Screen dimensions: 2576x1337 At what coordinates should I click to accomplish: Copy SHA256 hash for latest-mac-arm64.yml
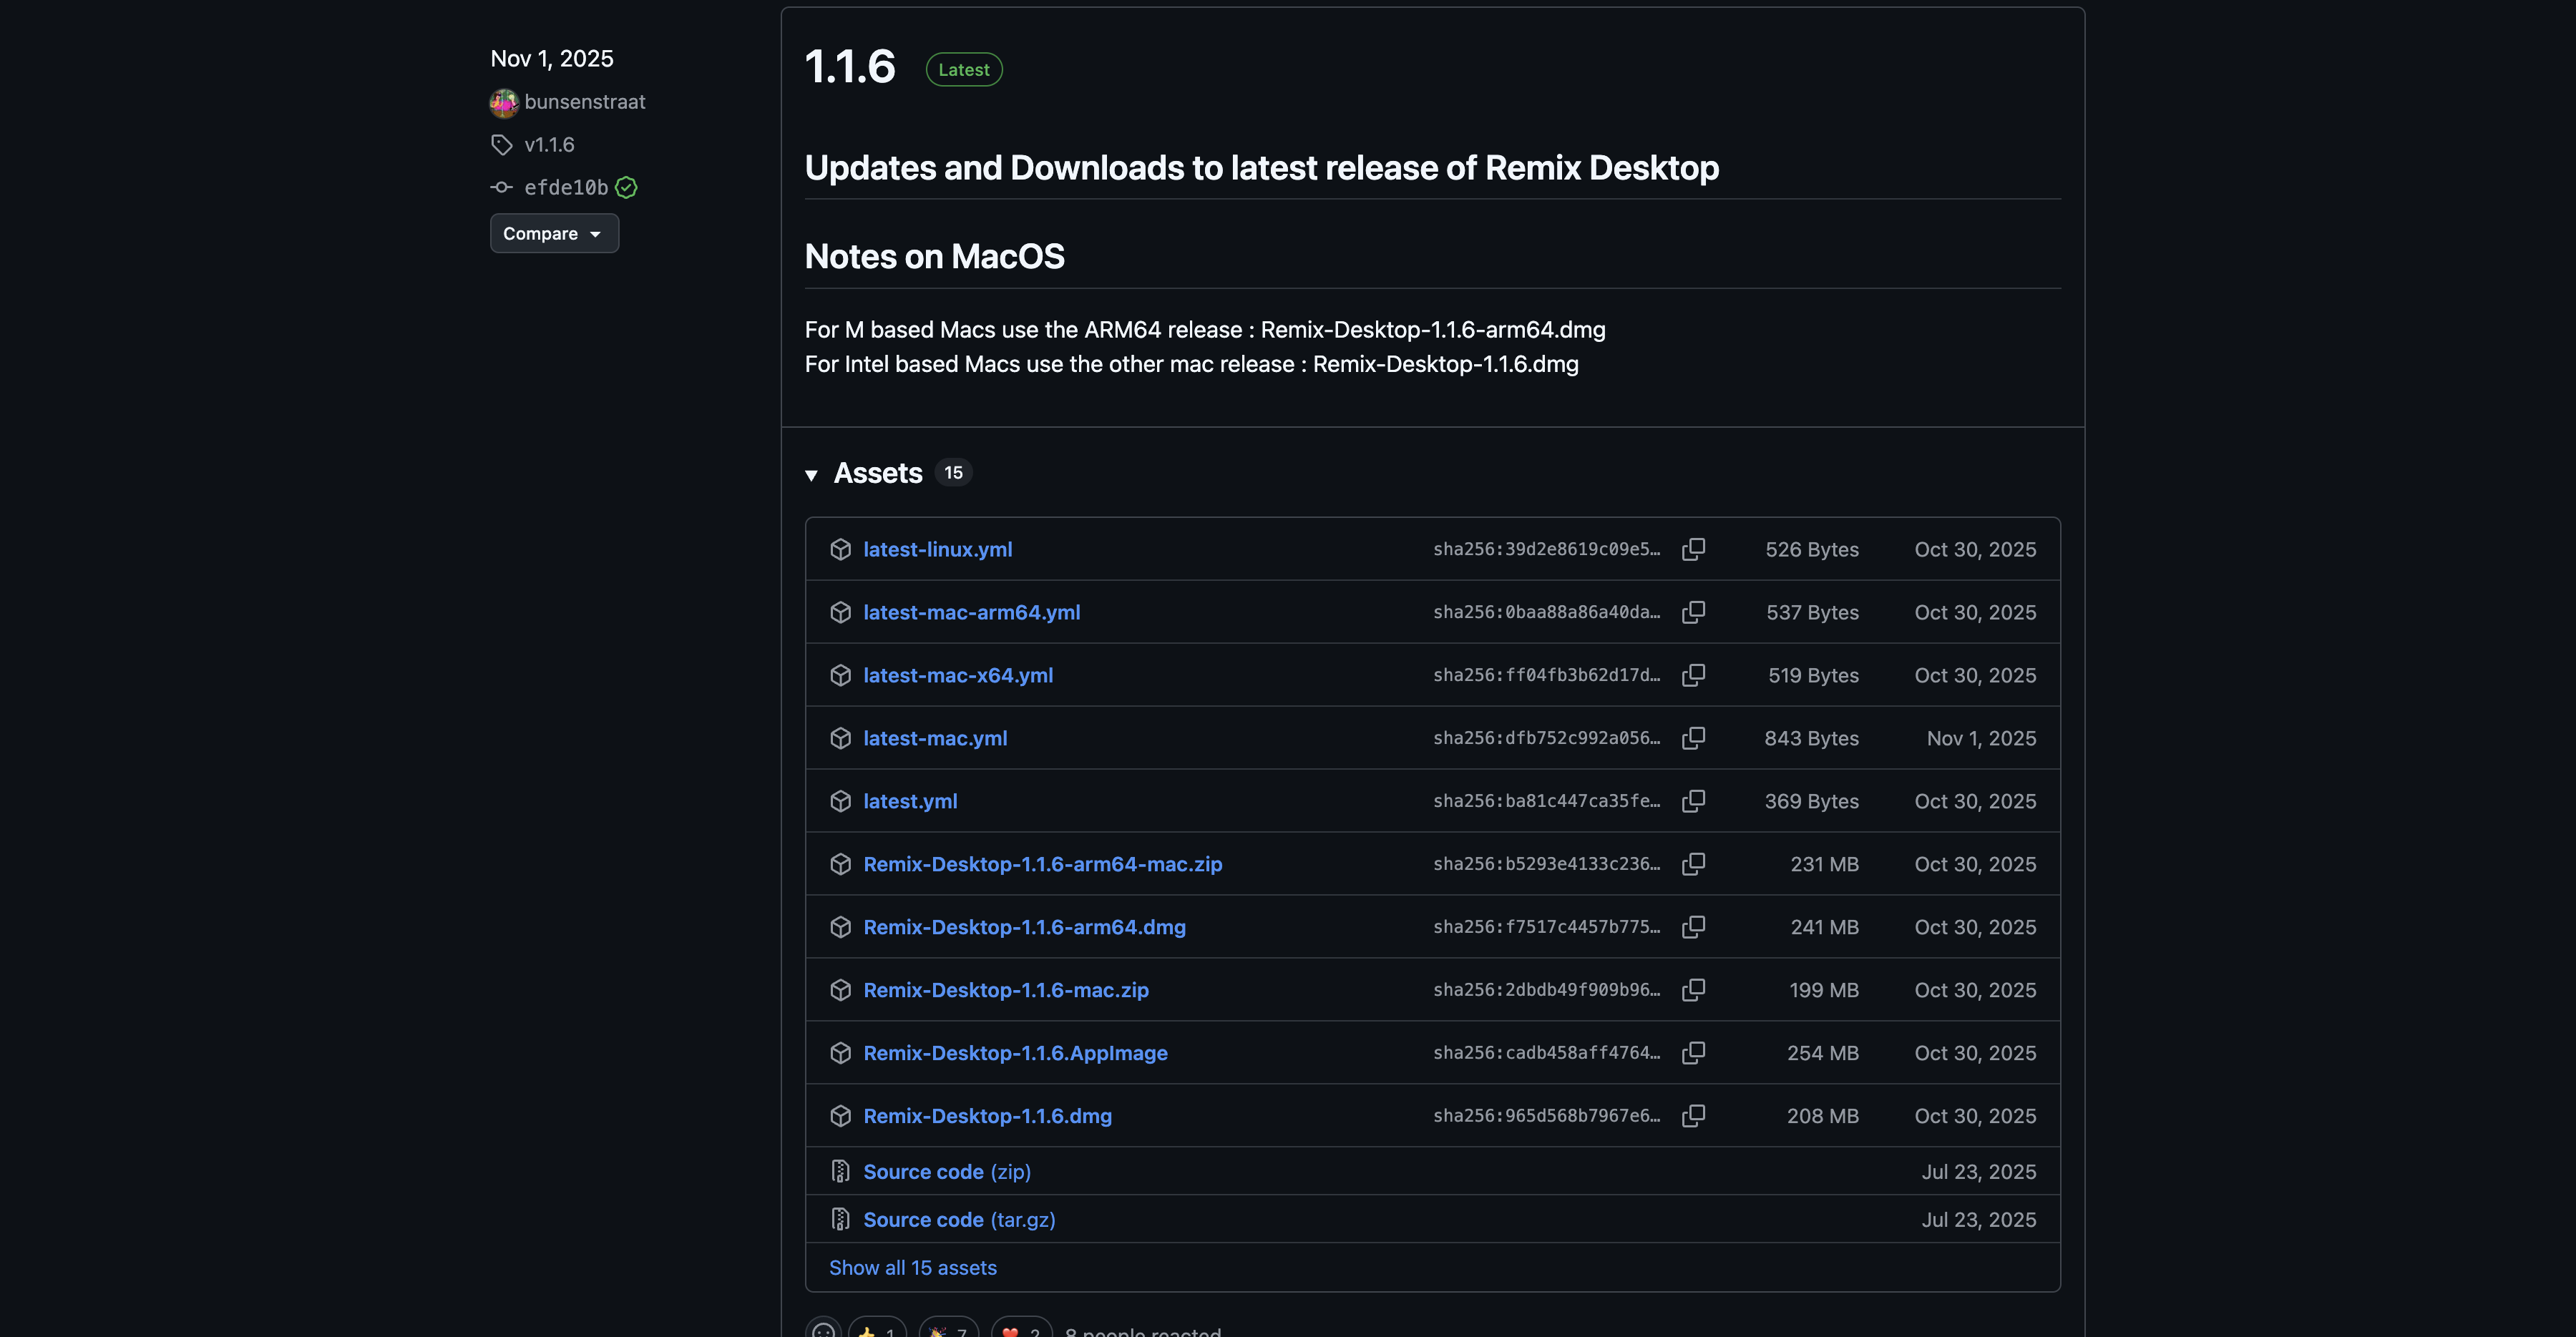pos(1693,612)
